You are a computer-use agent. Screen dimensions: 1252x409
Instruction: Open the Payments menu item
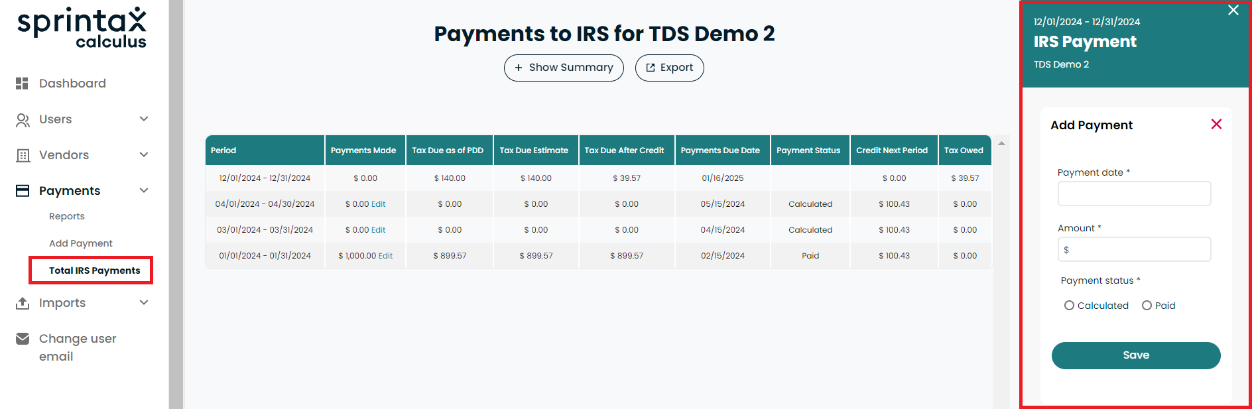coord(70,191)
